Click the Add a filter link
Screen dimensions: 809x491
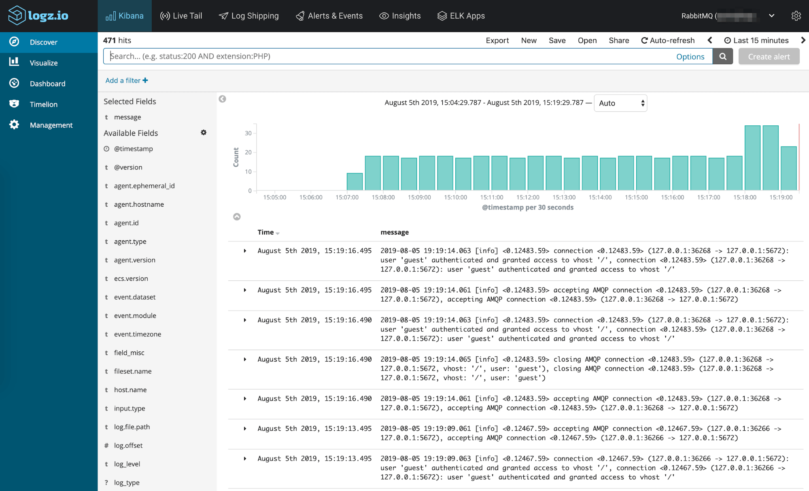pyautogui.click(x=125, y=80)
